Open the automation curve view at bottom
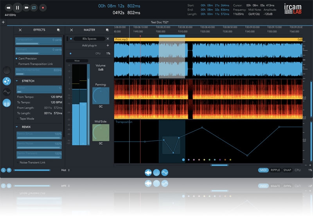313x217 pixels. click(165, 172)
